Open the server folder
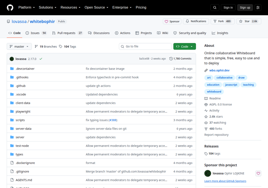 coord(20,137)
